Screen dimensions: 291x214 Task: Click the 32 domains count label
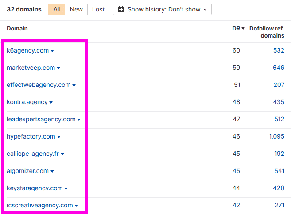(24, 9)
